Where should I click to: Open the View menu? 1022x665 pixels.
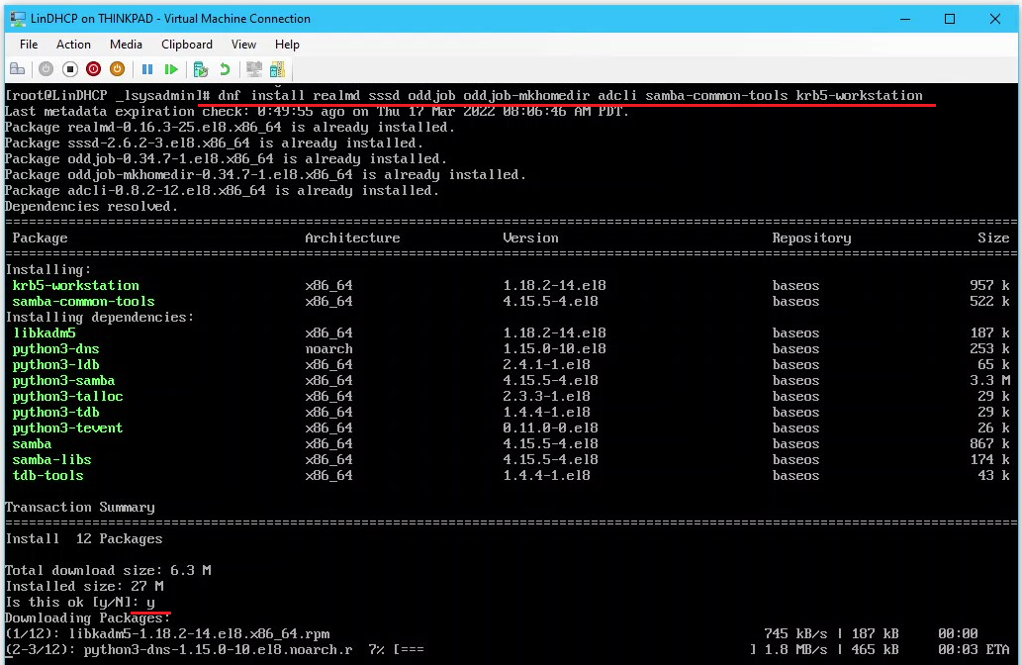[243, 45]
